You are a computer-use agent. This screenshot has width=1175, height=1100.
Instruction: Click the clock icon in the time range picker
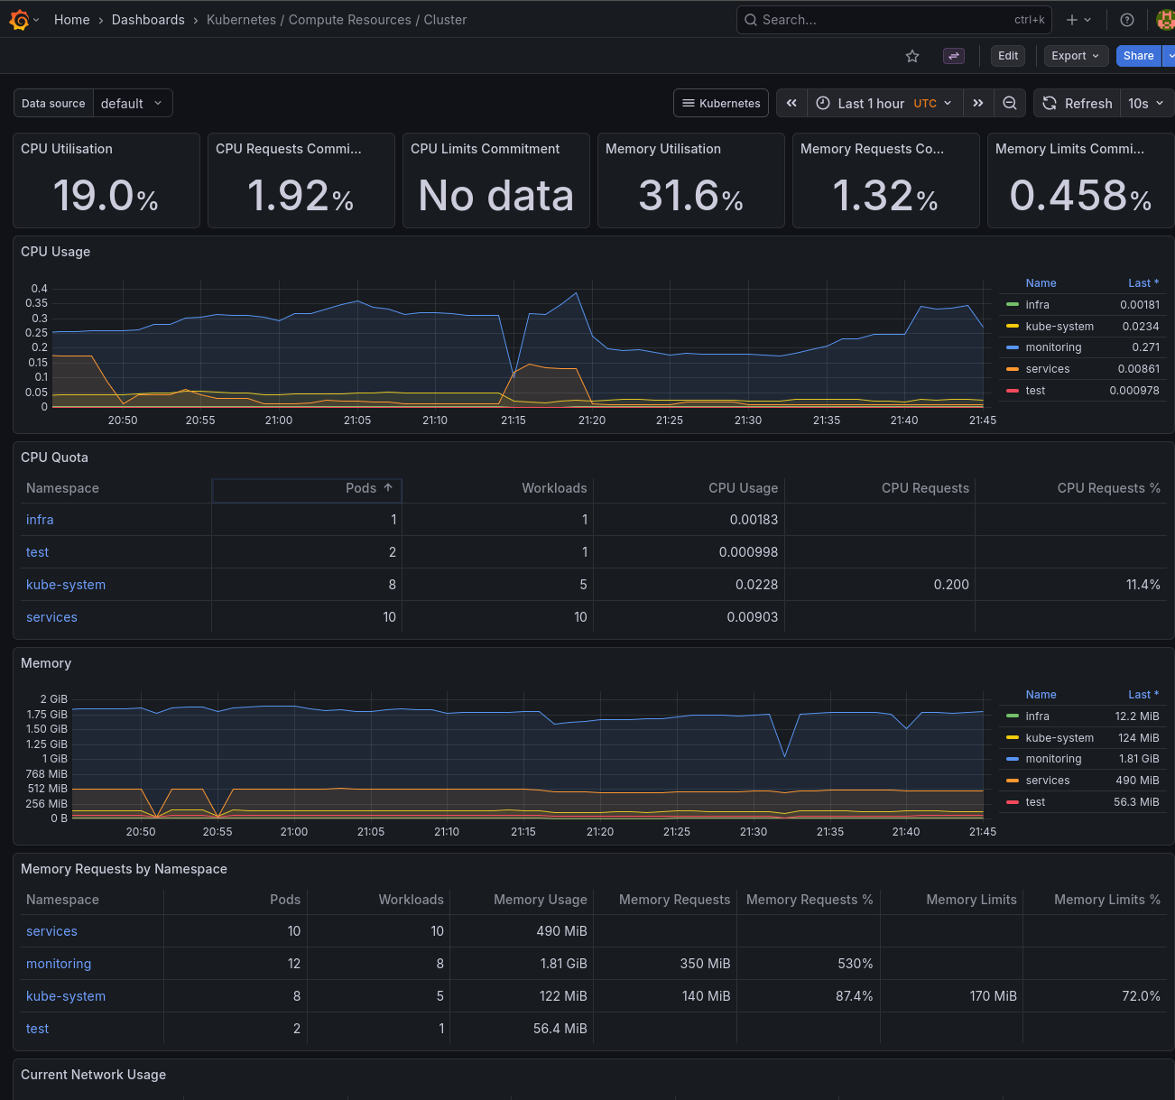pos(822,103)
